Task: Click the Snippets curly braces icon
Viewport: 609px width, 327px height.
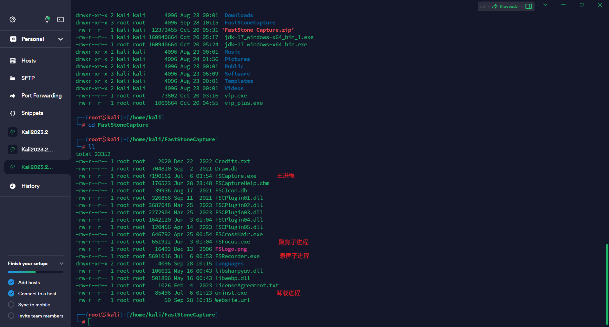Action: (13, 113)
